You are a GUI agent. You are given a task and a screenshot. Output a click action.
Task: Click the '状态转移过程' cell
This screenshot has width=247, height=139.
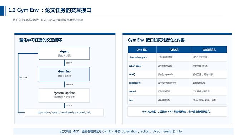tap(209, 83)
